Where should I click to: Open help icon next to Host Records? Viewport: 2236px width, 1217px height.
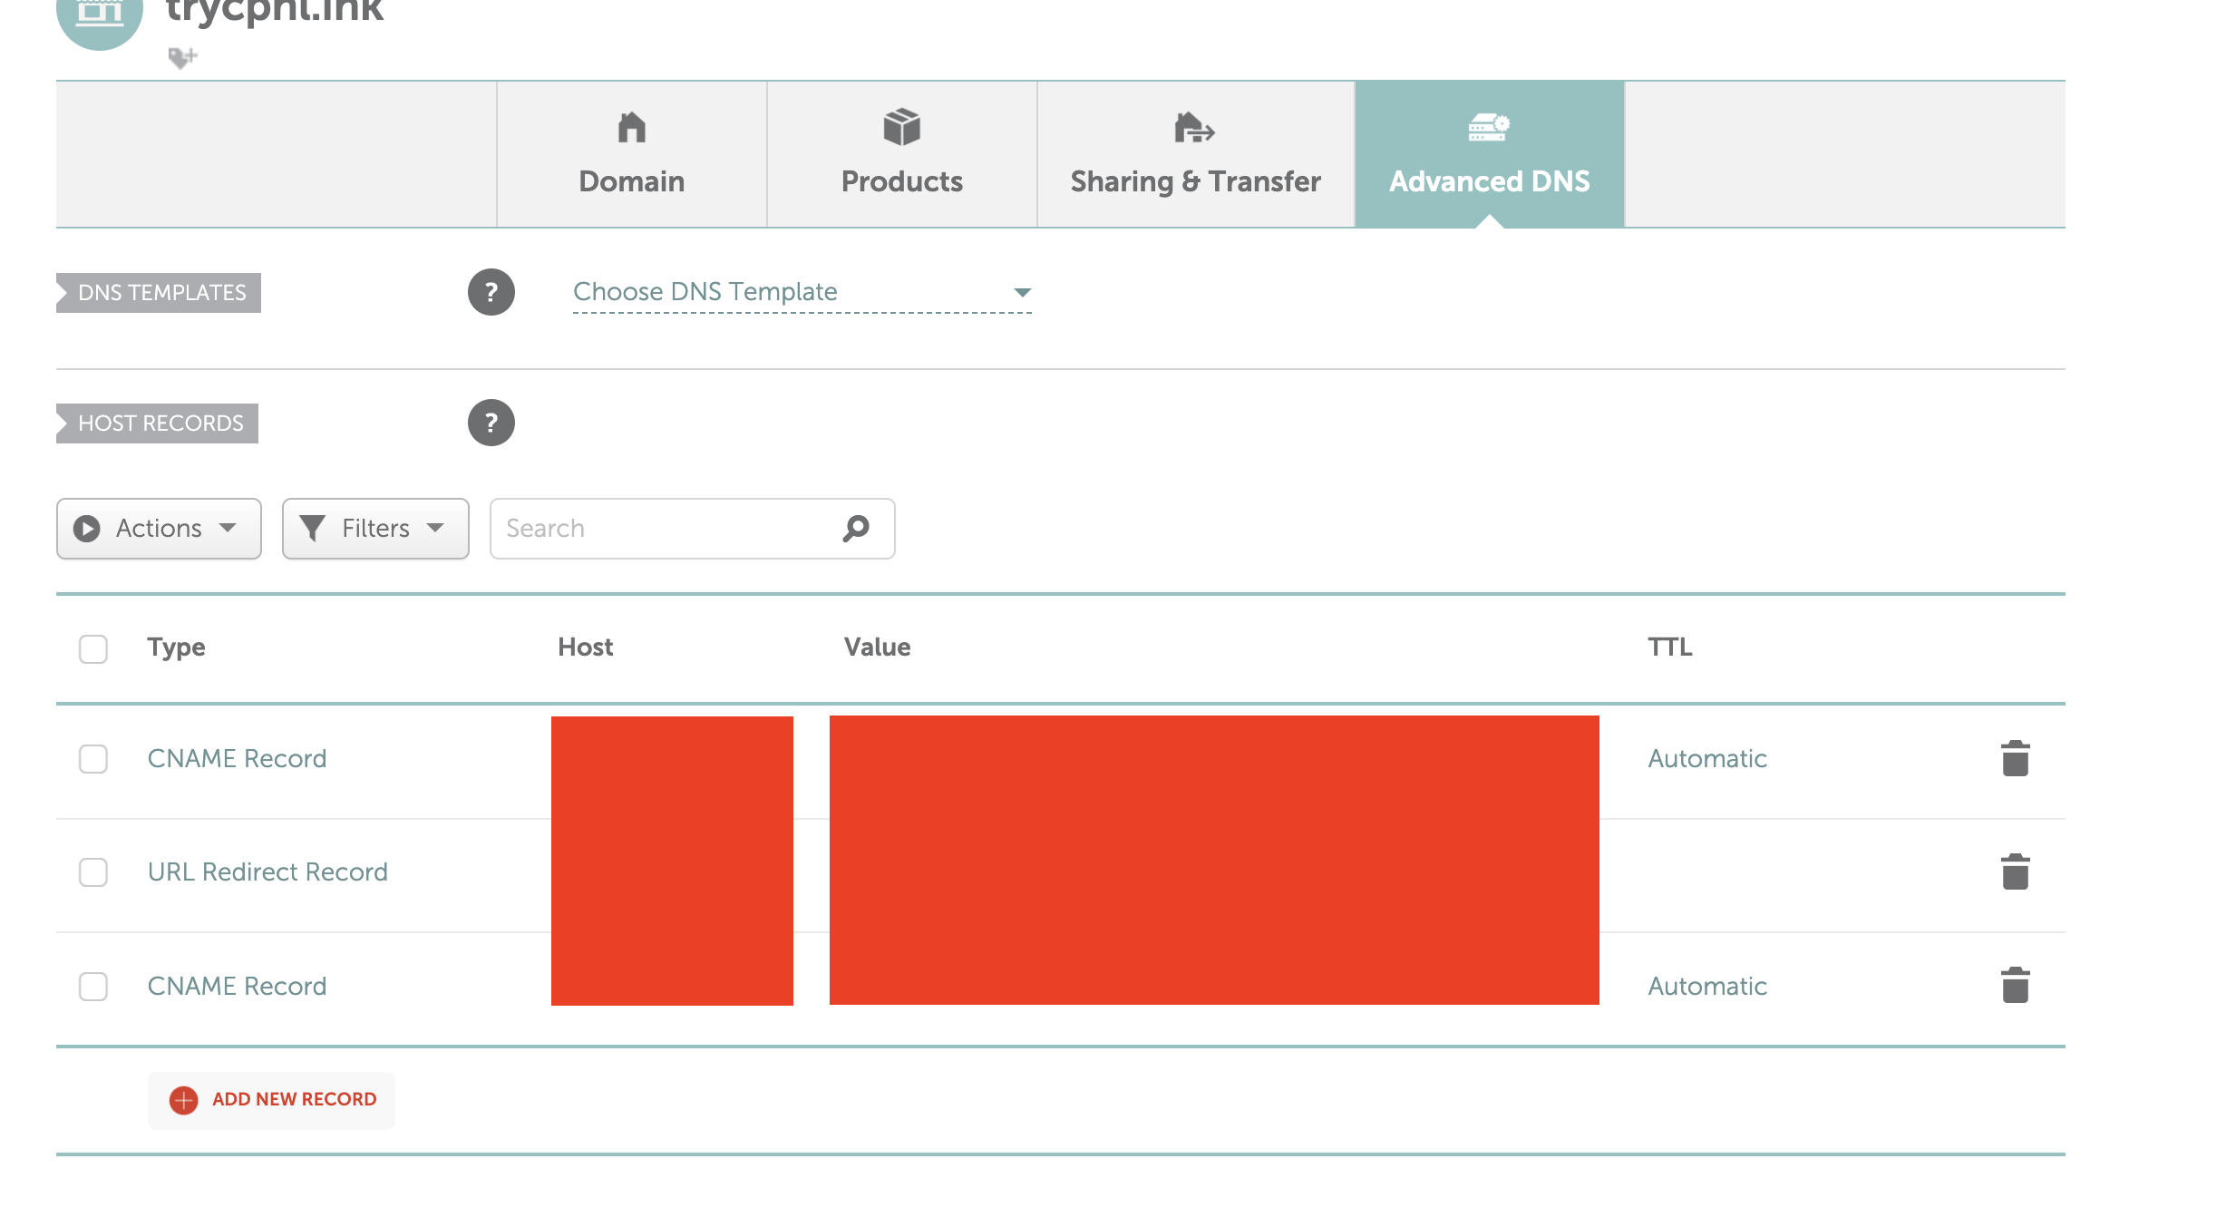click(491, 423)
